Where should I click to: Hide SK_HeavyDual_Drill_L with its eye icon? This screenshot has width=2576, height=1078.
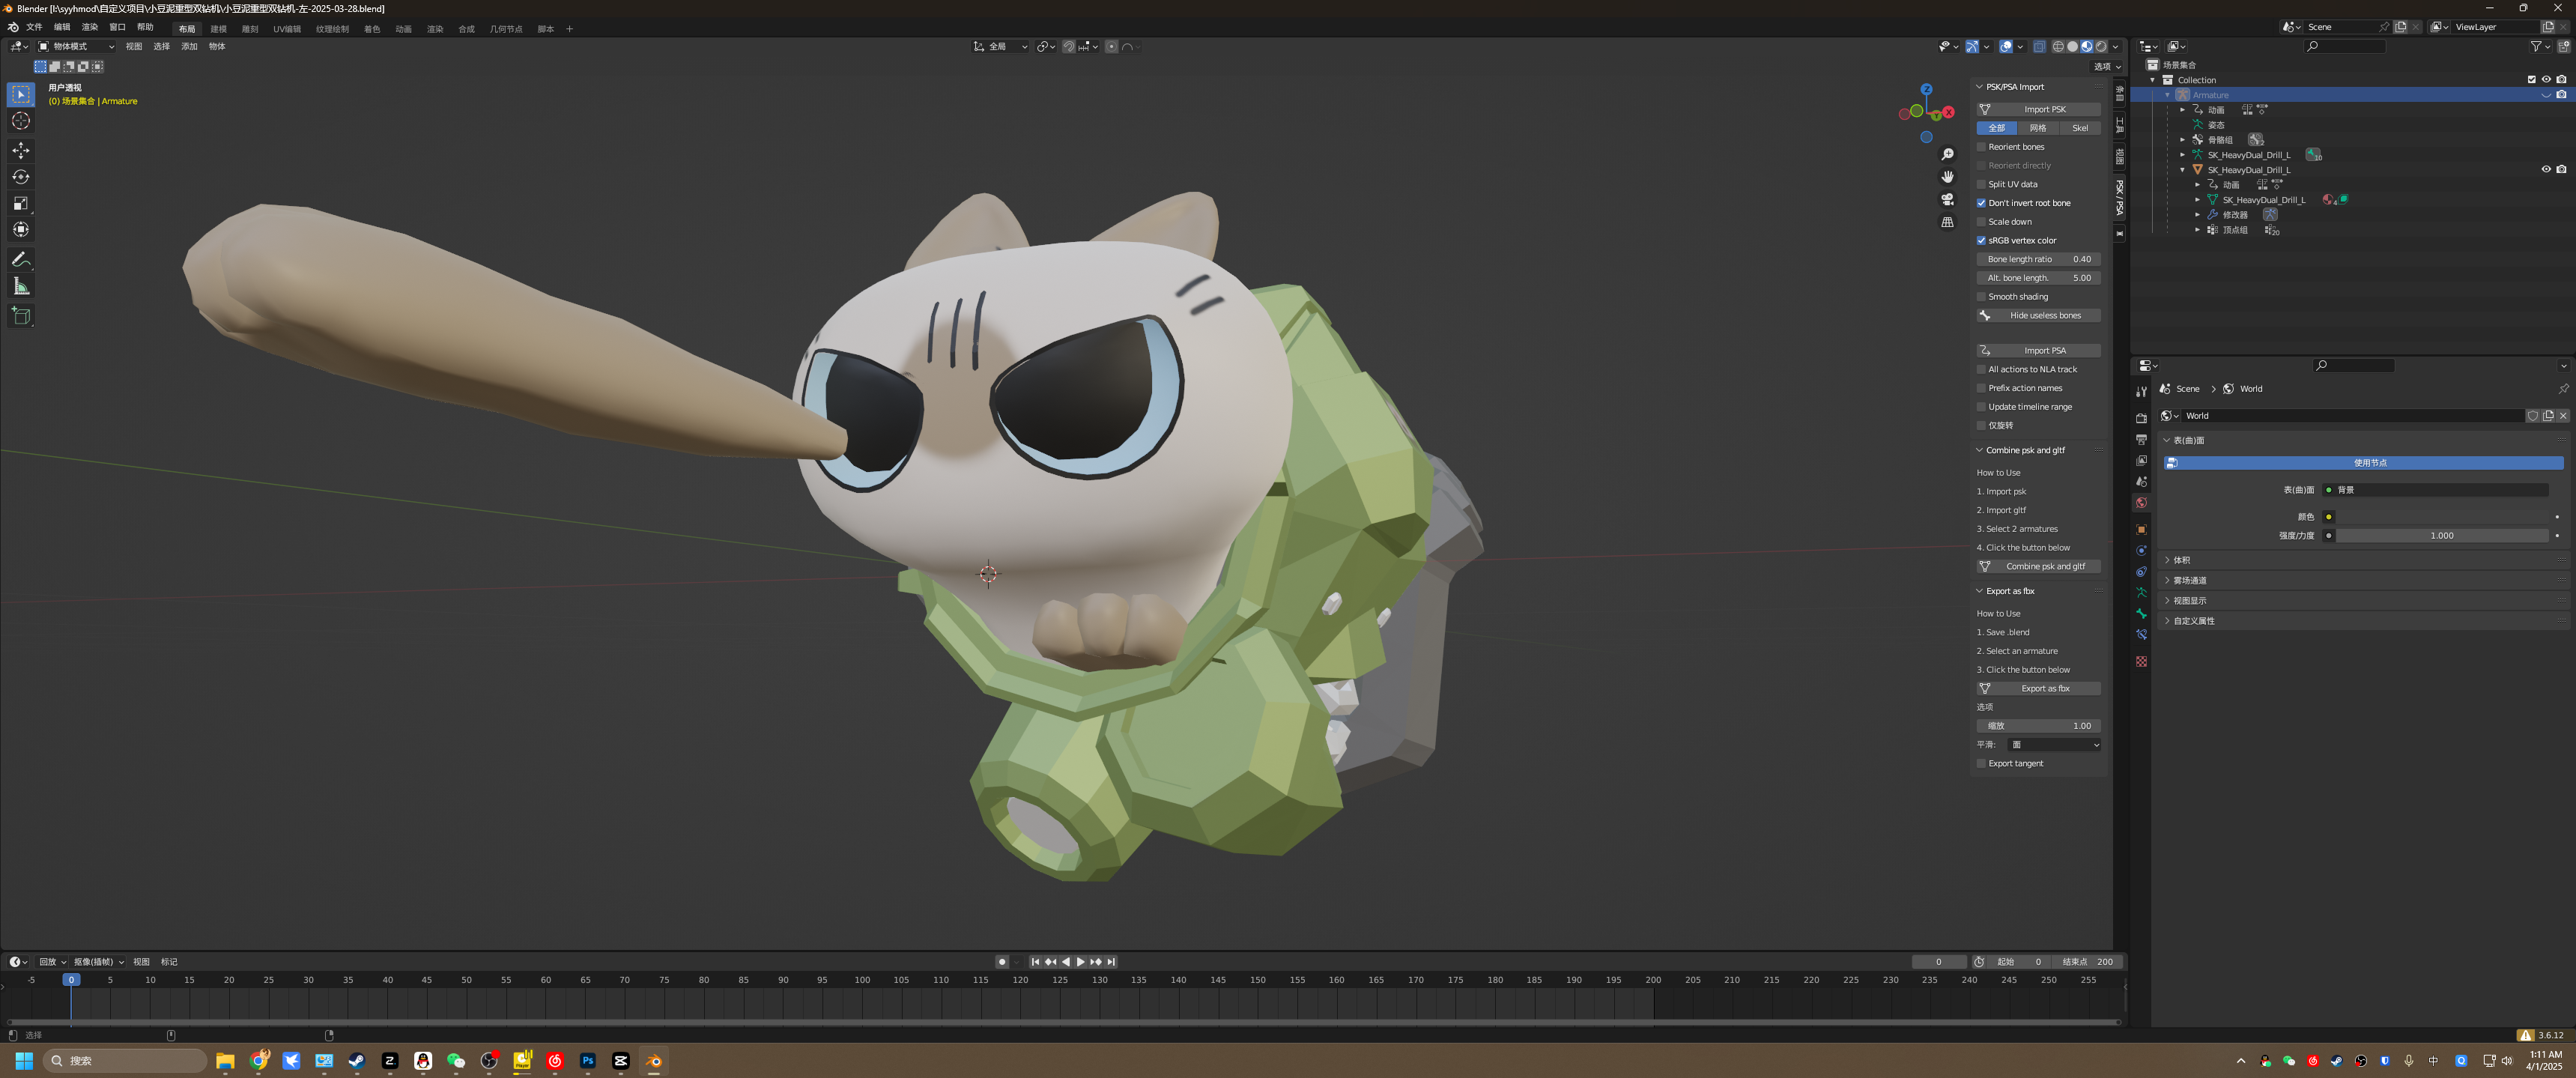2545,170
